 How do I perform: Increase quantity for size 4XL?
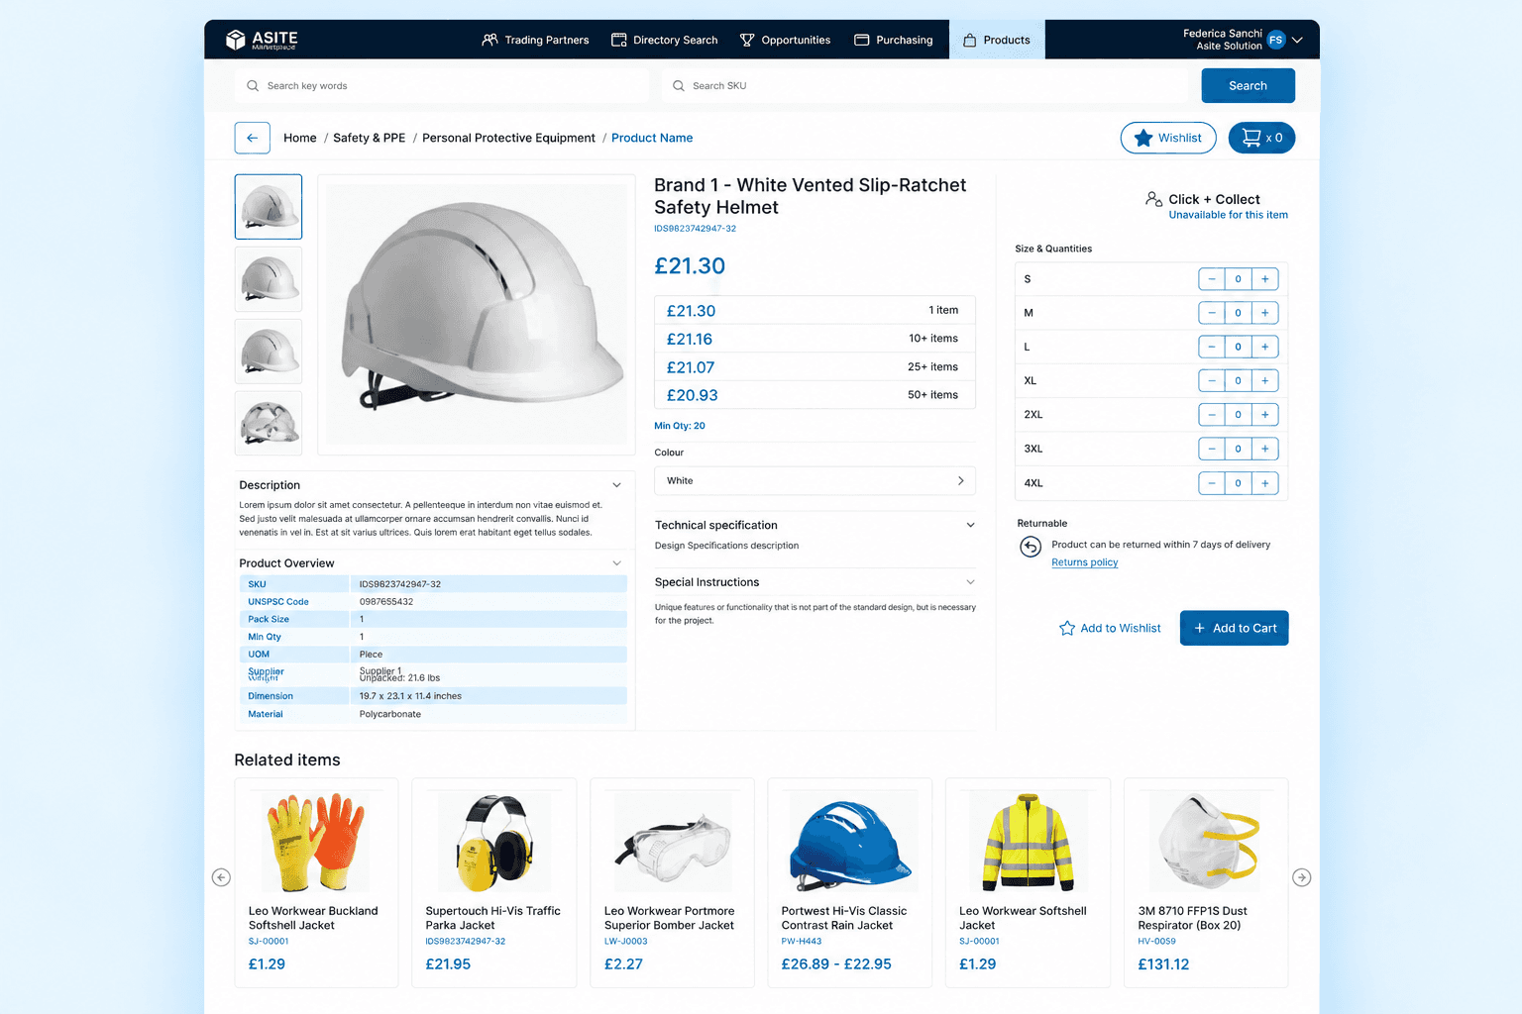pyautogui.click(x=1265, y=483)
